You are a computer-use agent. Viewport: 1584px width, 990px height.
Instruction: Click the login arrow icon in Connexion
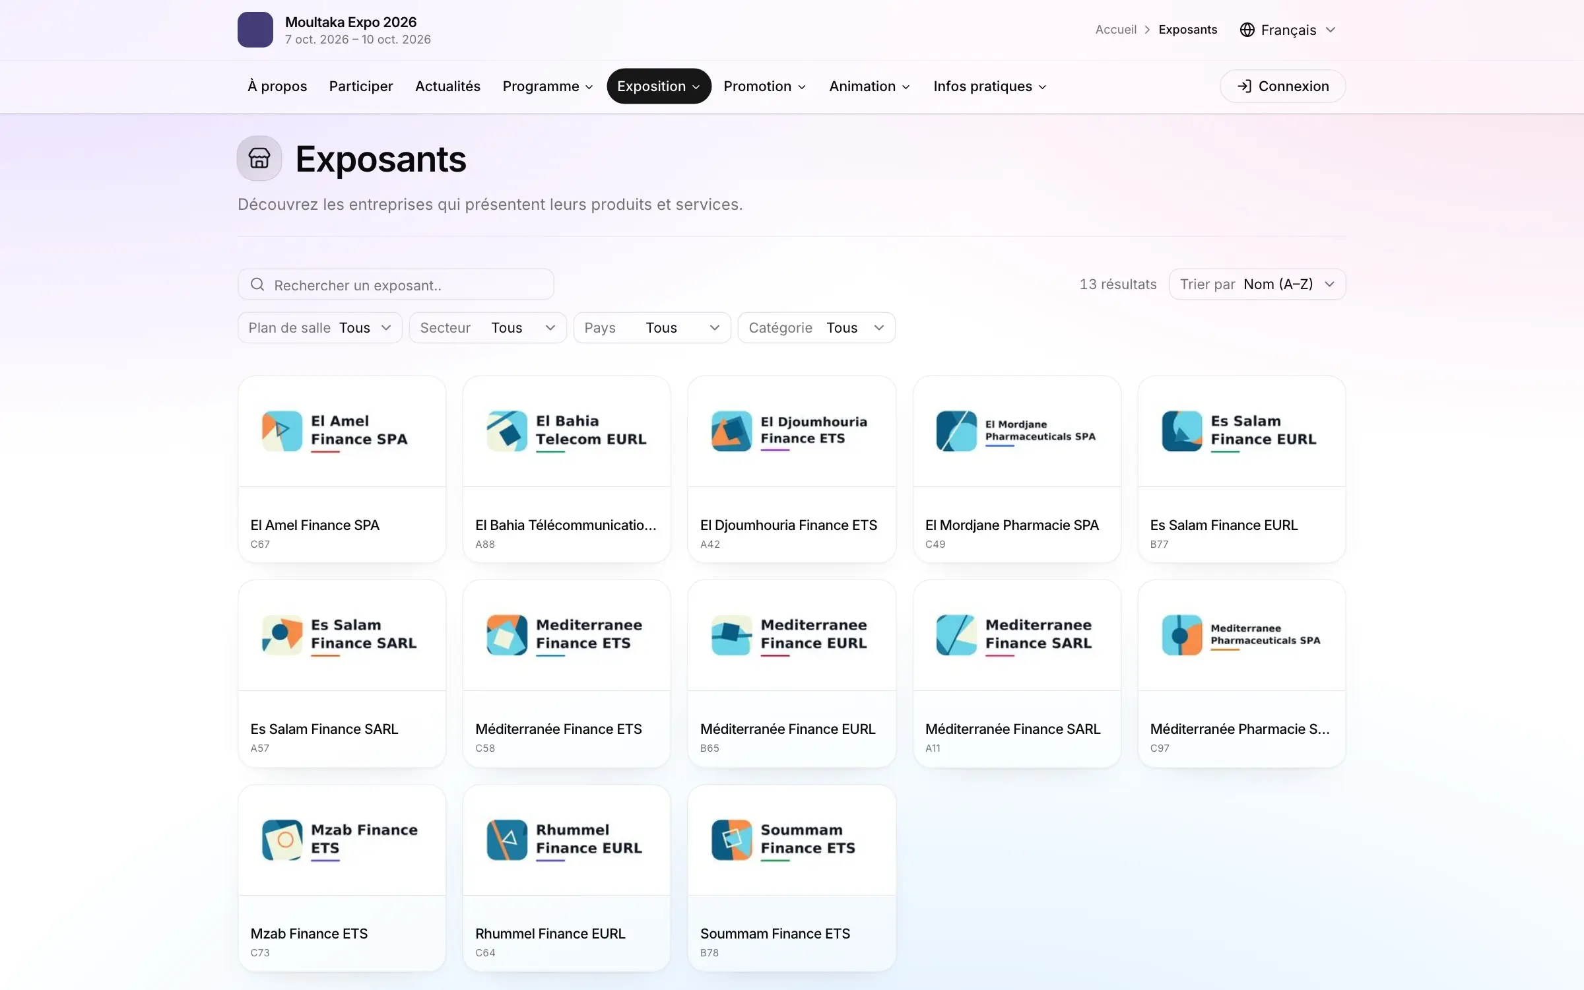pos(1244,86)
